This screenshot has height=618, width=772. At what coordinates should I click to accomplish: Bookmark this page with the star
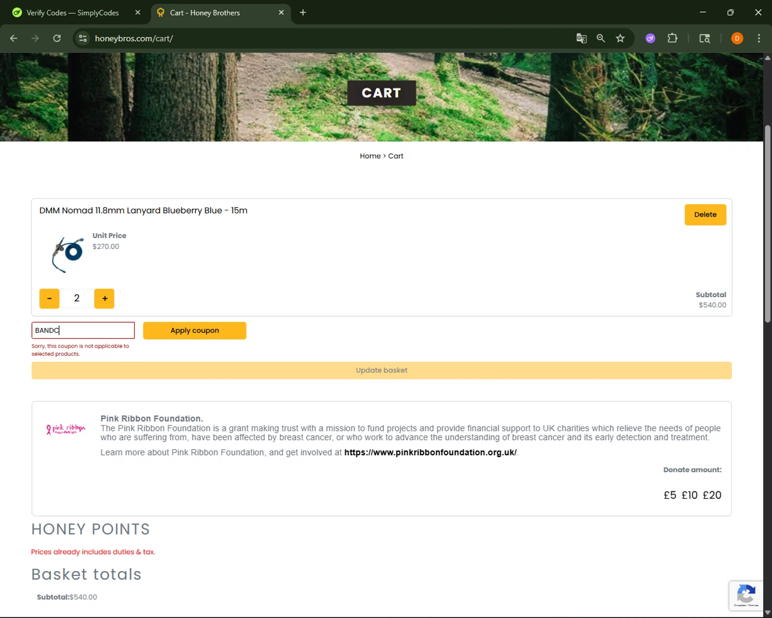click(620, 38)
